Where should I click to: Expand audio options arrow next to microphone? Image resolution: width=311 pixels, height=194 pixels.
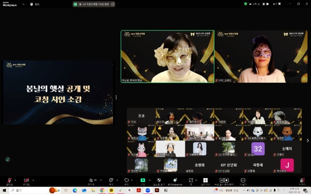(15, 180)
